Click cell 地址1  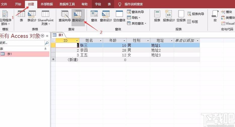(162, 45)
